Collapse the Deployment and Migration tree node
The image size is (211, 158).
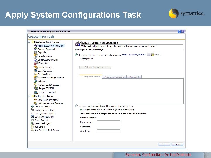pyautogui.click(x=29, y=42)
